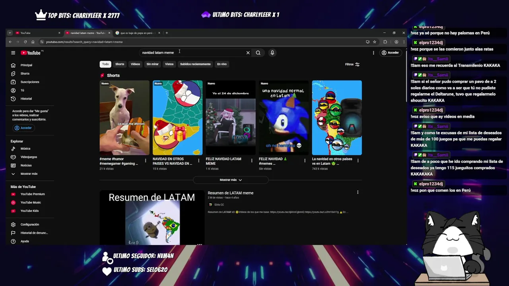Screen dimensions: 509x286
Task: Open Sonic 'una navidad normal' short thumbnail
Action: (x=284, y=118)
